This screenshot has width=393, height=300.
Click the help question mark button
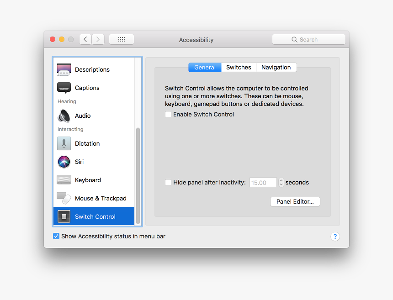(x=335, y=237)
